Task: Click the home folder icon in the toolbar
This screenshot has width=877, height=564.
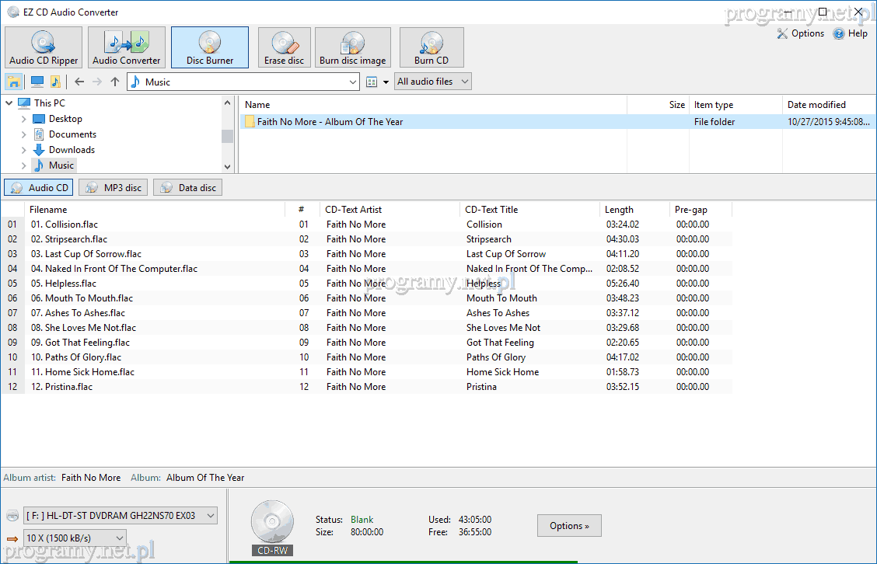Action: click(13, 82)
